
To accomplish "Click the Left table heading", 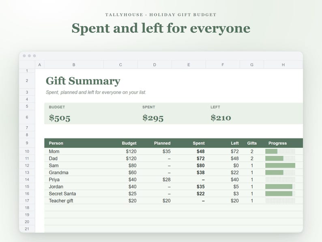I will click(235, 143).
